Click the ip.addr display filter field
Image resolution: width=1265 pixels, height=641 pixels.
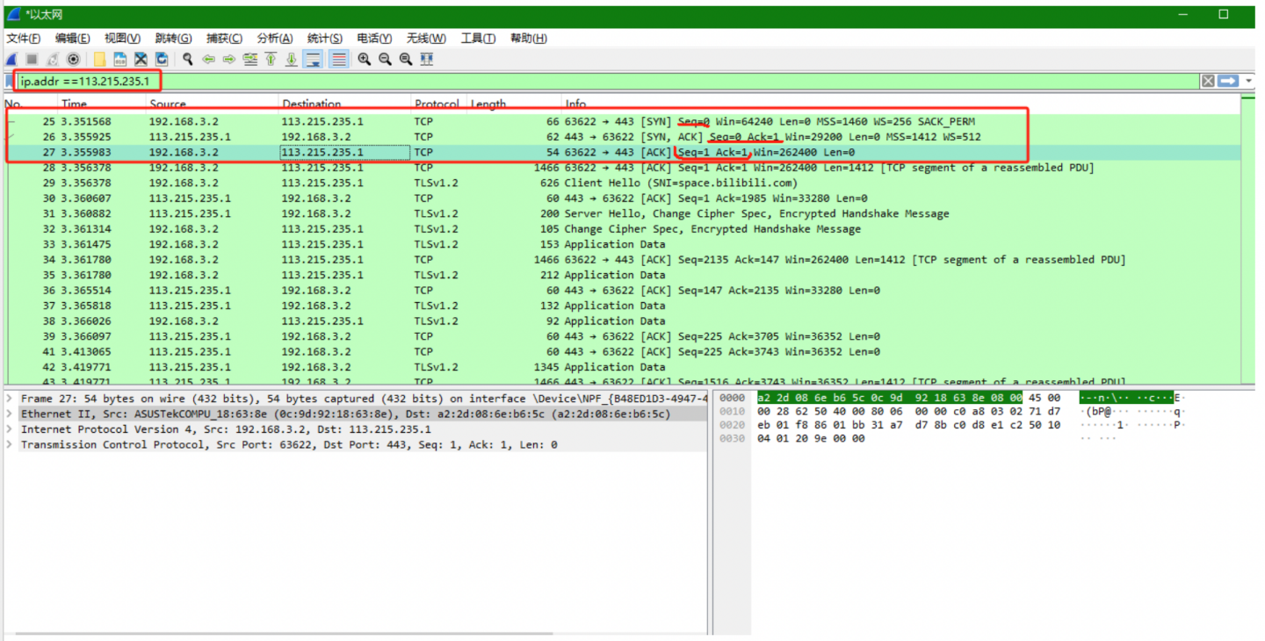608,82
